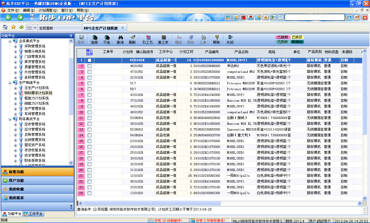Image resolution: width=370 pixels, height=223 pixels.
Task: Click the 不选 deselect toolbar icon
Action: tap(107, 38)
